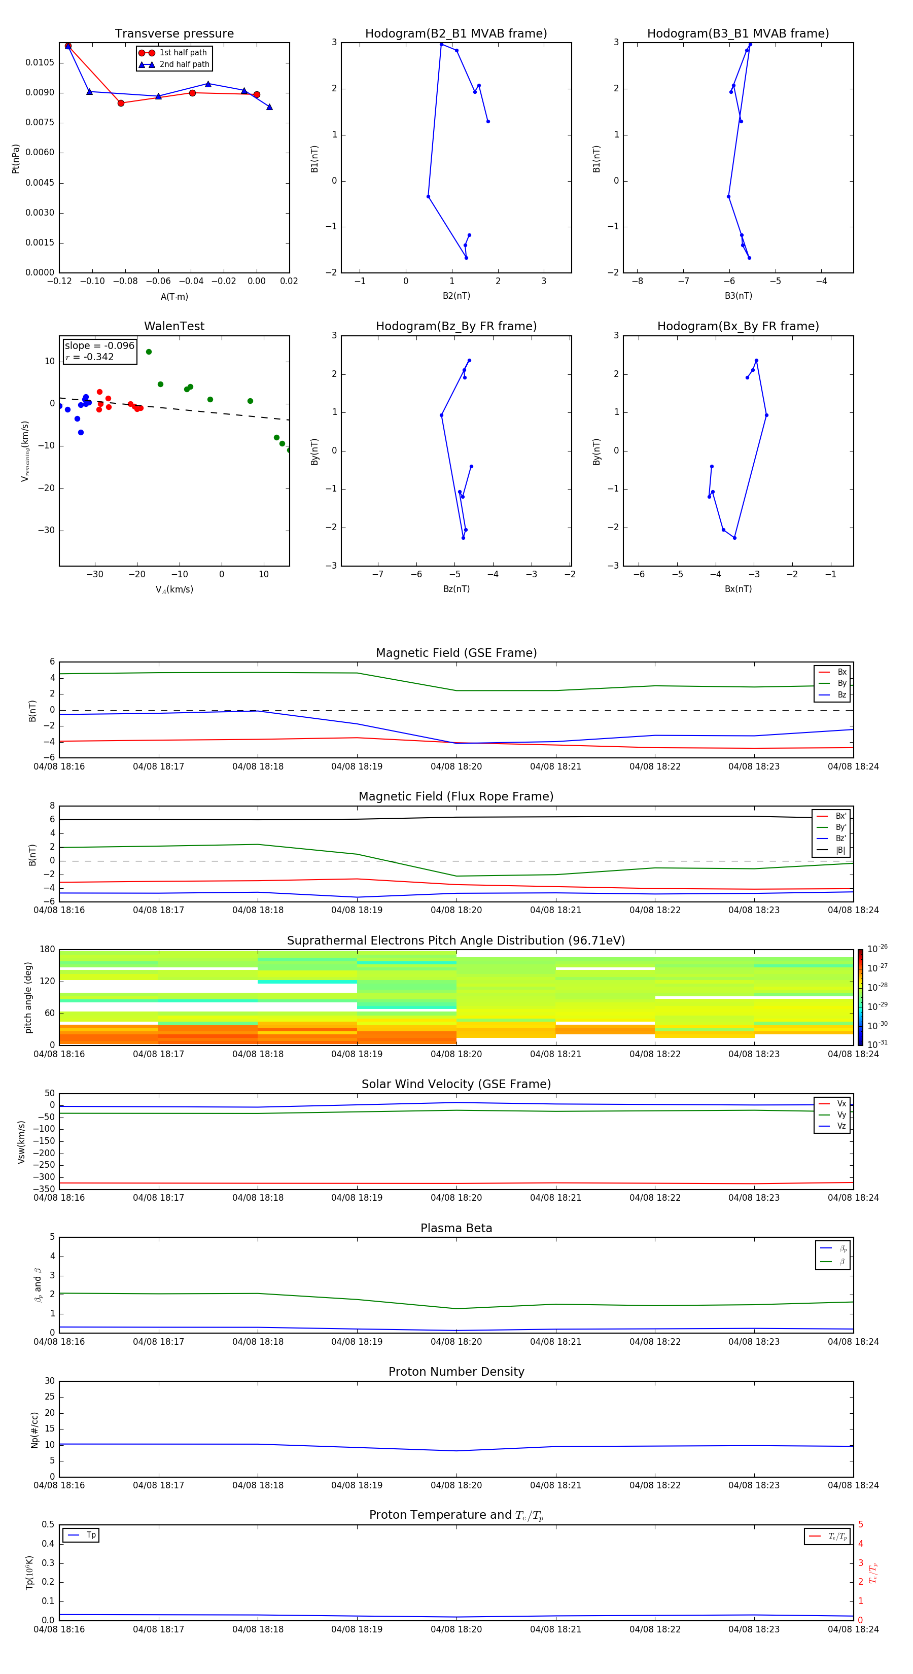
Task: Click the "Proton Number Density" title
Action: [x=456, y=1372]
